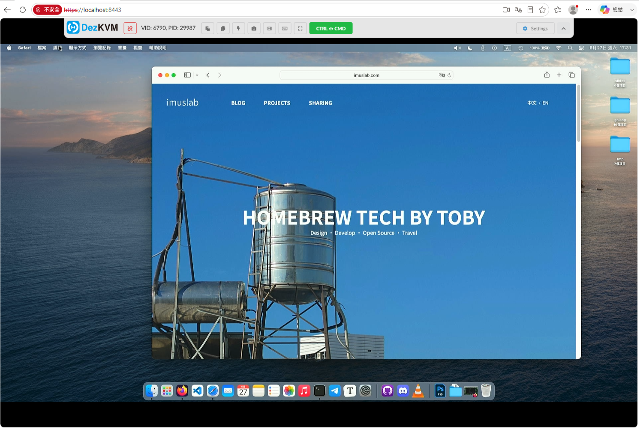Screen dimensions: 643x432
Task: Open Spotlight search in menu bar
Action: tap(570, 48)
